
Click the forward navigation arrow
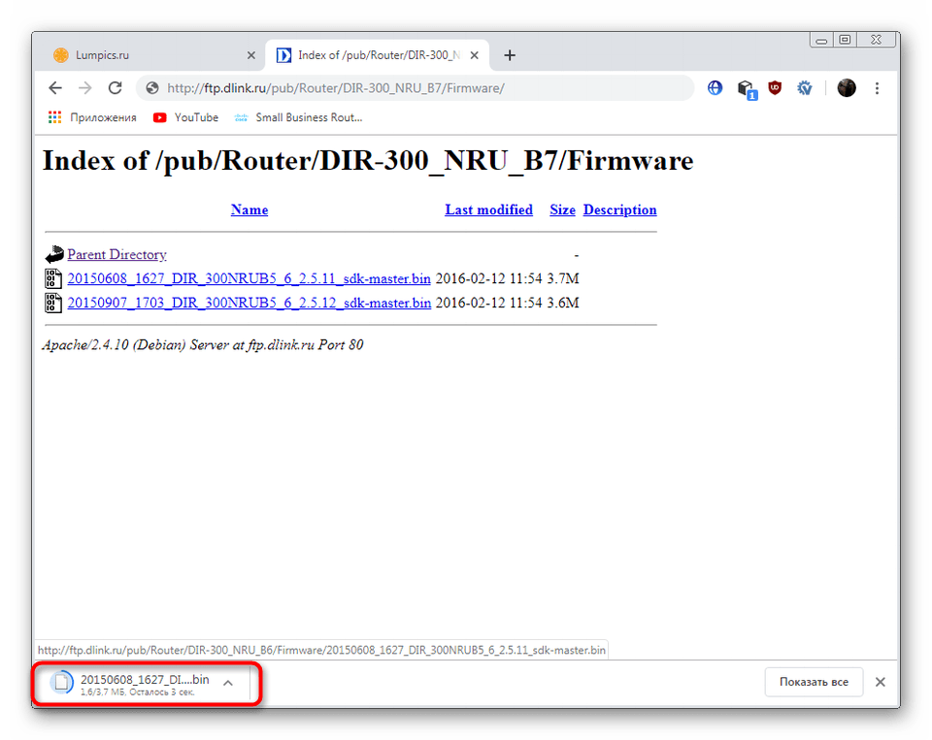click(85, 88)
